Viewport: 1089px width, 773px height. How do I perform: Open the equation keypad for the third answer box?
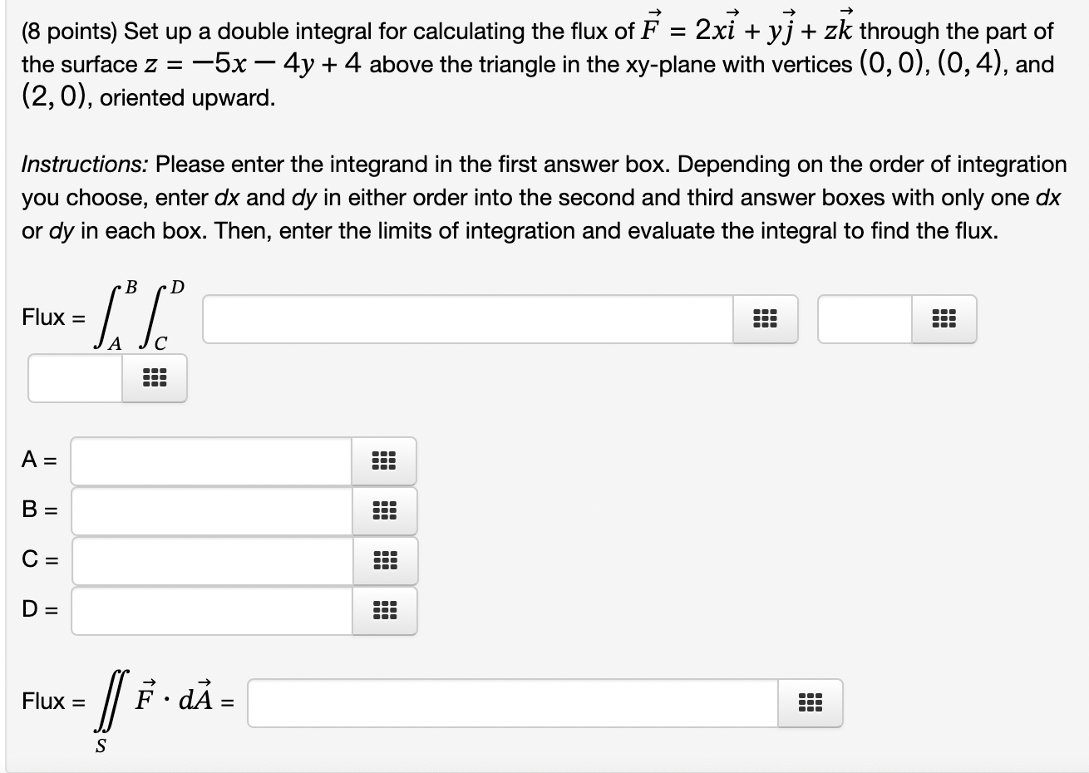[x=154, y=378]
